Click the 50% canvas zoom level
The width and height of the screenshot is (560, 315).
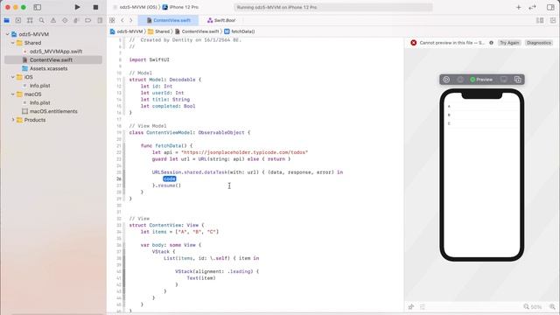click(536, 307)
